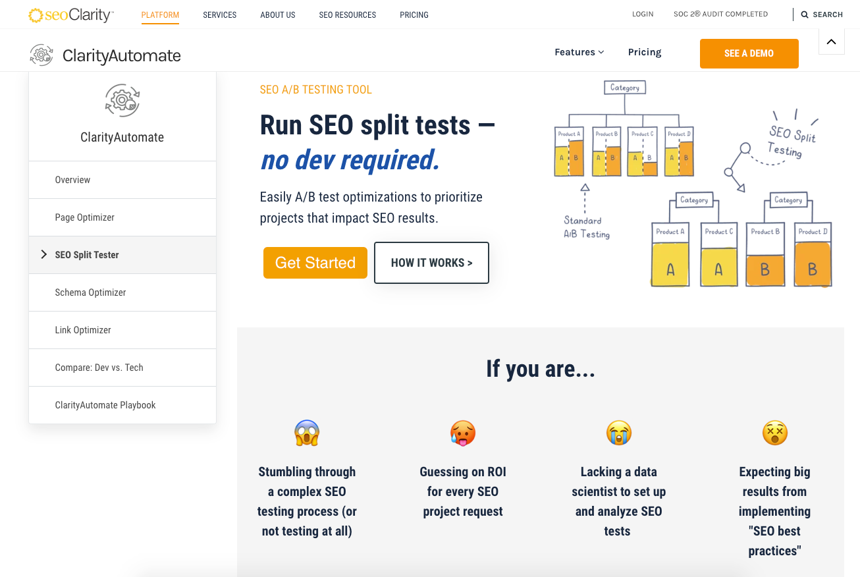860x577 pixels.
Task: Click 'Expecting big results' text
Action: coord(775,511)
